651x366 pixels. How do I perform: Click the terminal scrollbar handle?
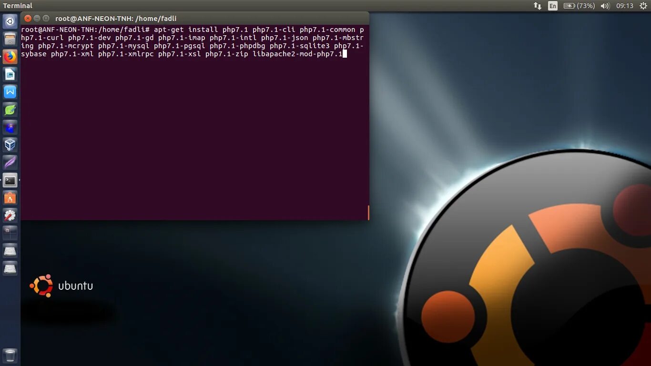[368, 213]
